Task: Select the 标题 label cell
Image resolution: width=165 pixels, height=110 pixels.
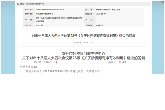Action: click(x=29, y=20)
